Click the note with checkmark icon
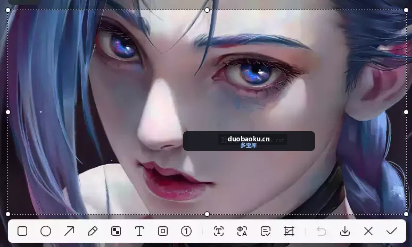The width and height of the screenshot is (412, 247). pos(266,231)
